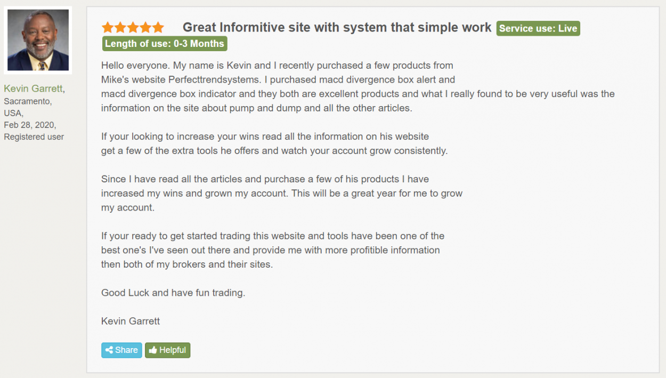The width and height of the screenshot is (666, 378).
Task: Click the share icon in Share button
Action: 109,350
